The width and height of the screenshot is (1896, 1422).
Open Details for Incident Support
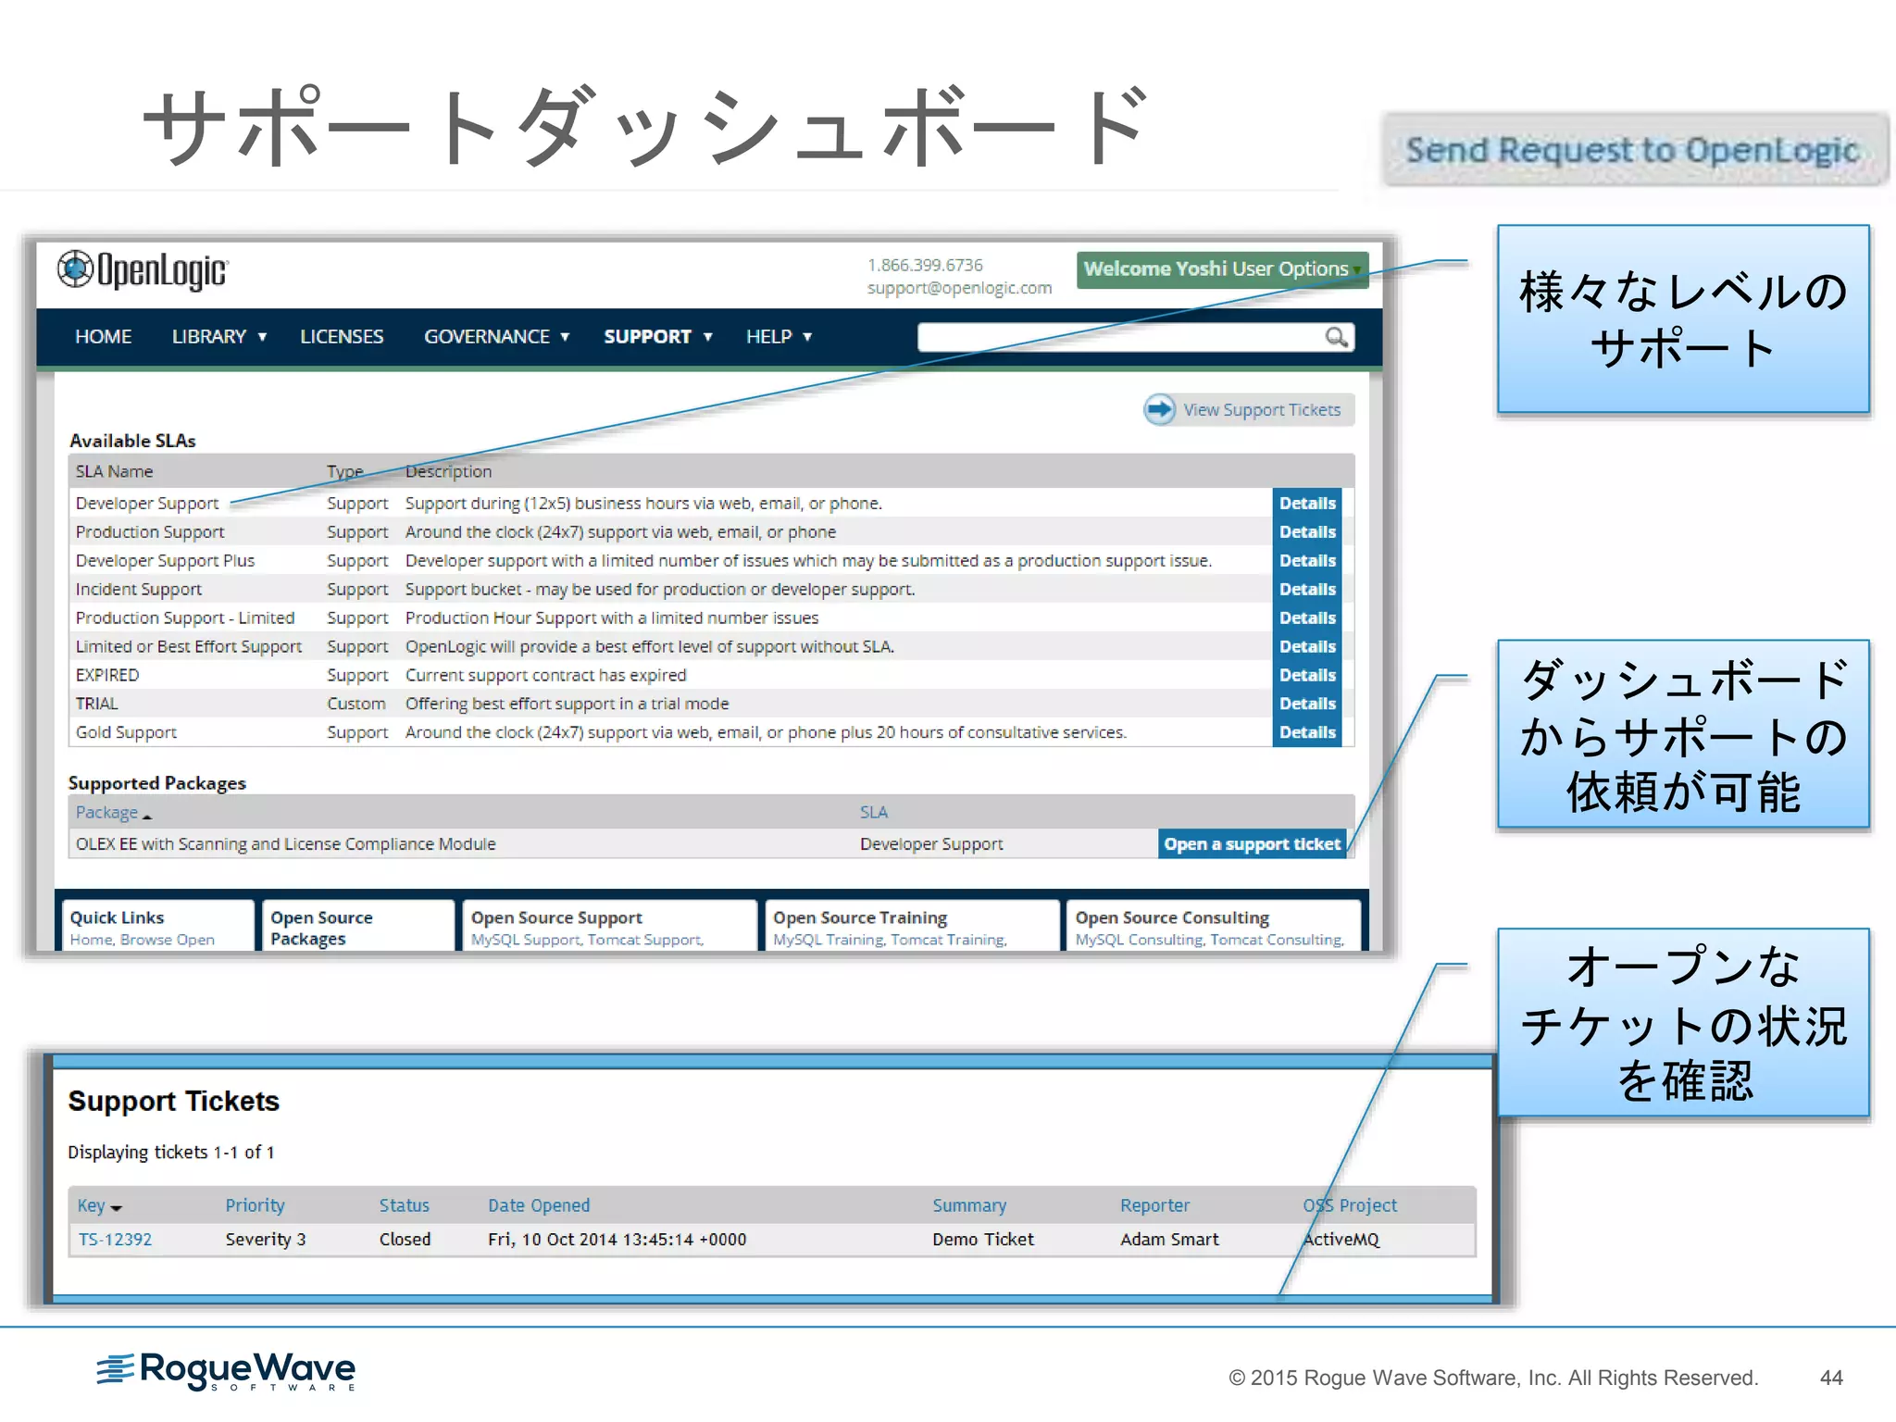pos(1307,590)
